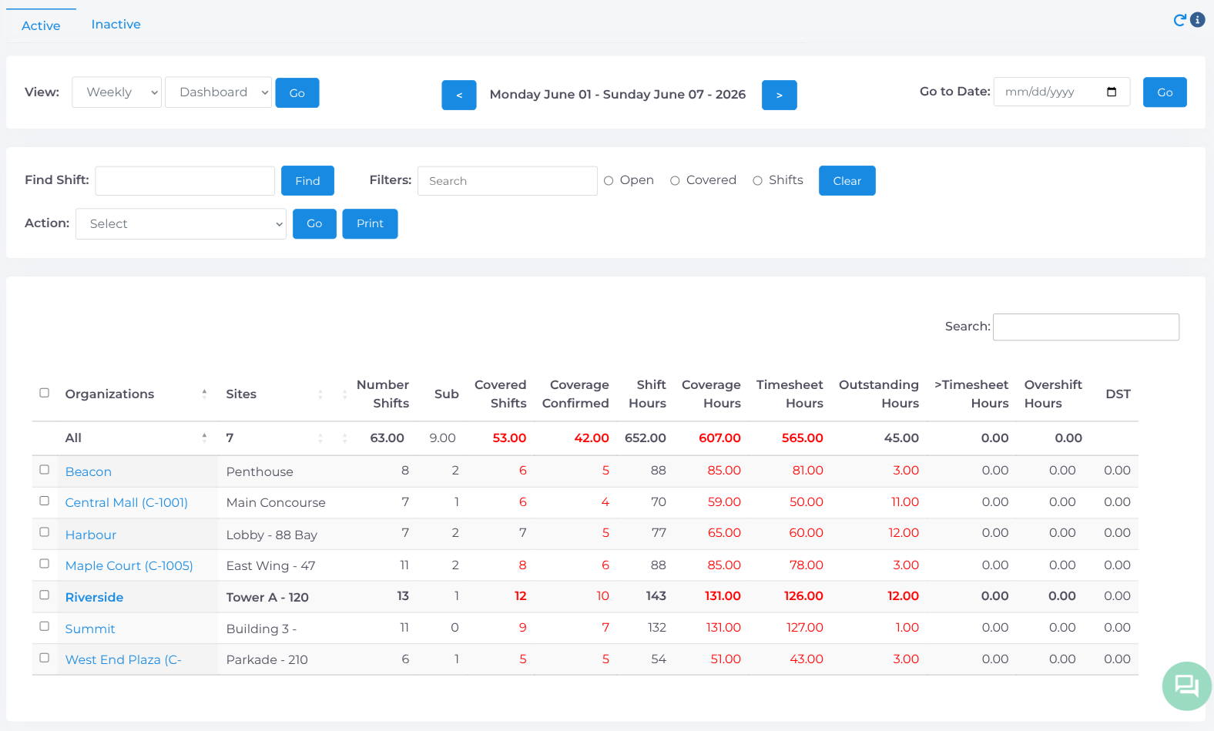This screenshot has width=1214, height=731.
Task: Click the Coverage Confirmed column header
Action: pyautogui.click(x=575, y=394)
